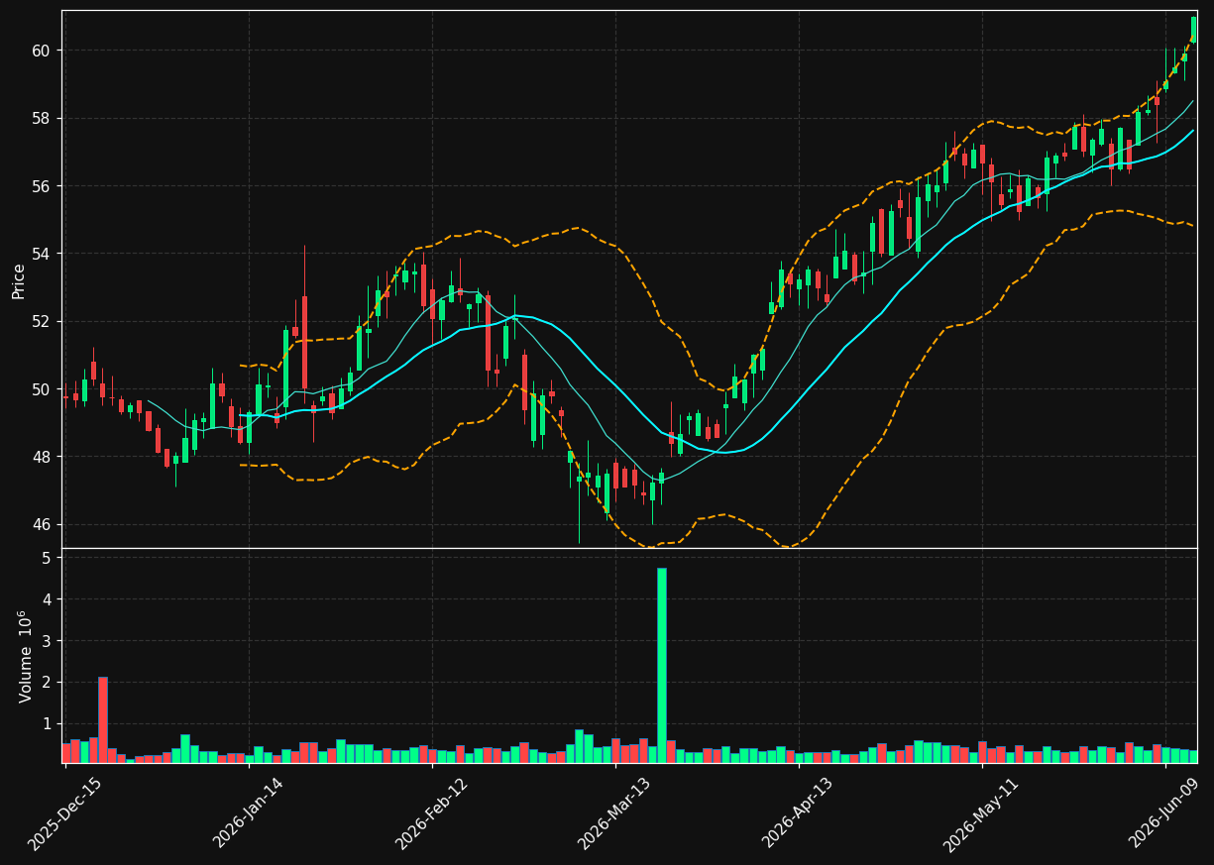Click the volume tick label 1
The image size is (1214, 865).
pos(49,724)
